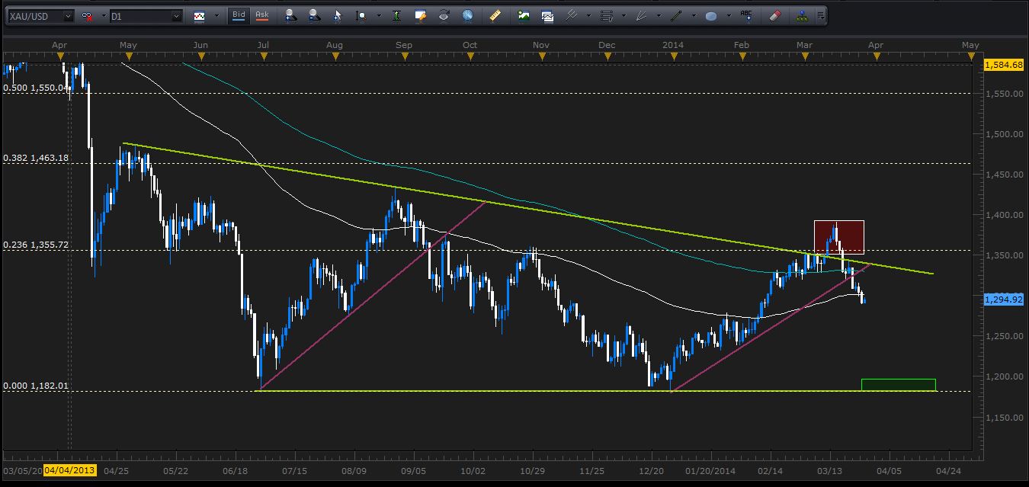1029x487 pixels.
Task: Click the red rectangle drawn on chart
Action: pos(838,237)
